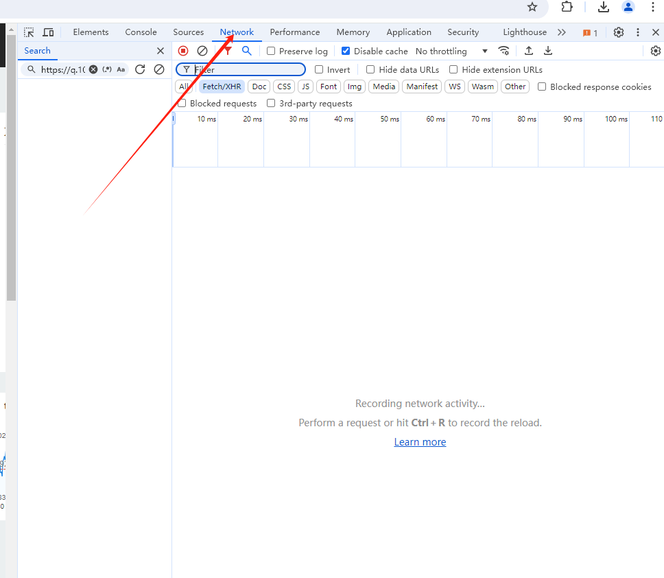The image size is (664, 578).
Task: Filter requests by All types
Action: click(x=184, y=86)
